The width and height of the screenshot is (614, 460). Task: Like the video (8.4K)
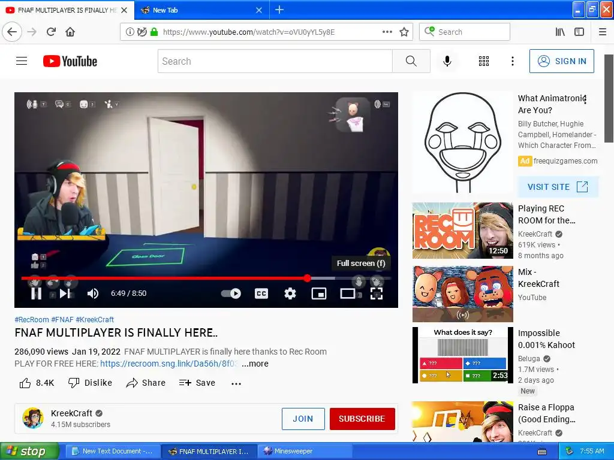coord(37,383)
